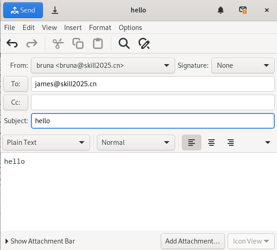
Task: Select right alignment button
Action: pos(230,143)
